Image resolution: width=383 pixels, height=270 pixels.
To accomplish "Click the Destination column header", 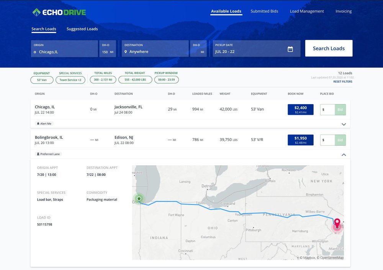I will [x=124, y=94].
